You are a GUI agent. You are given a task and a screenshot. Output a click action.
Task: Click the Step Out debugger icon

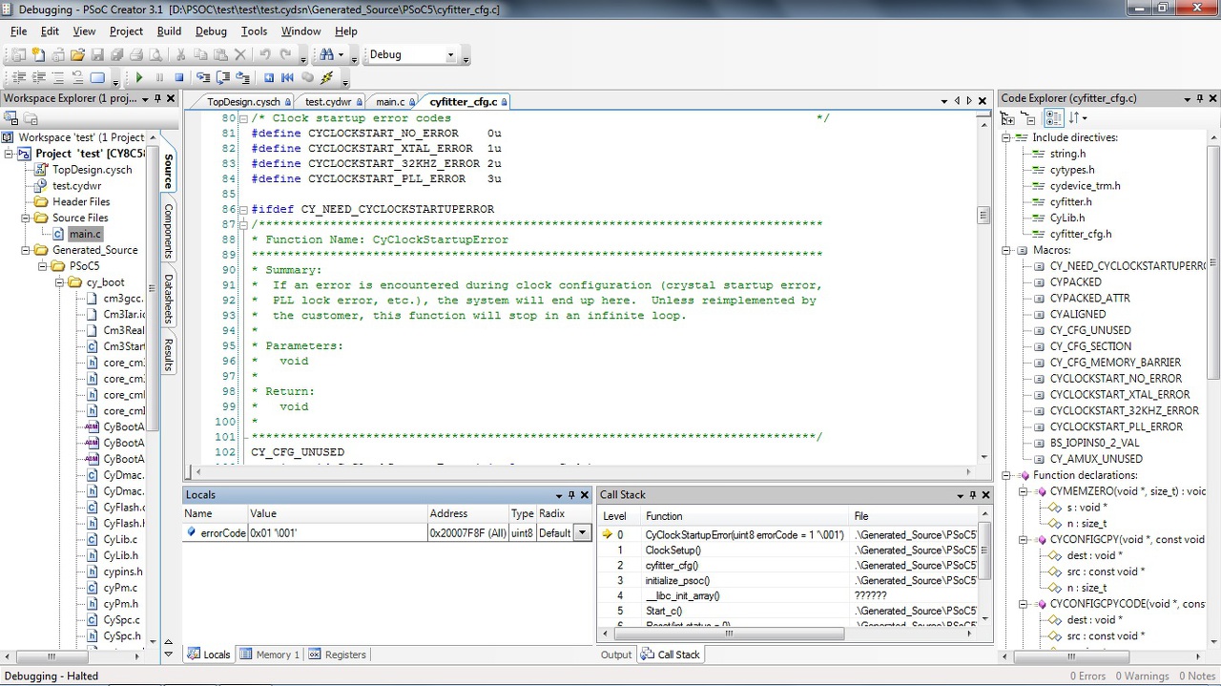(x=243, y=78)
